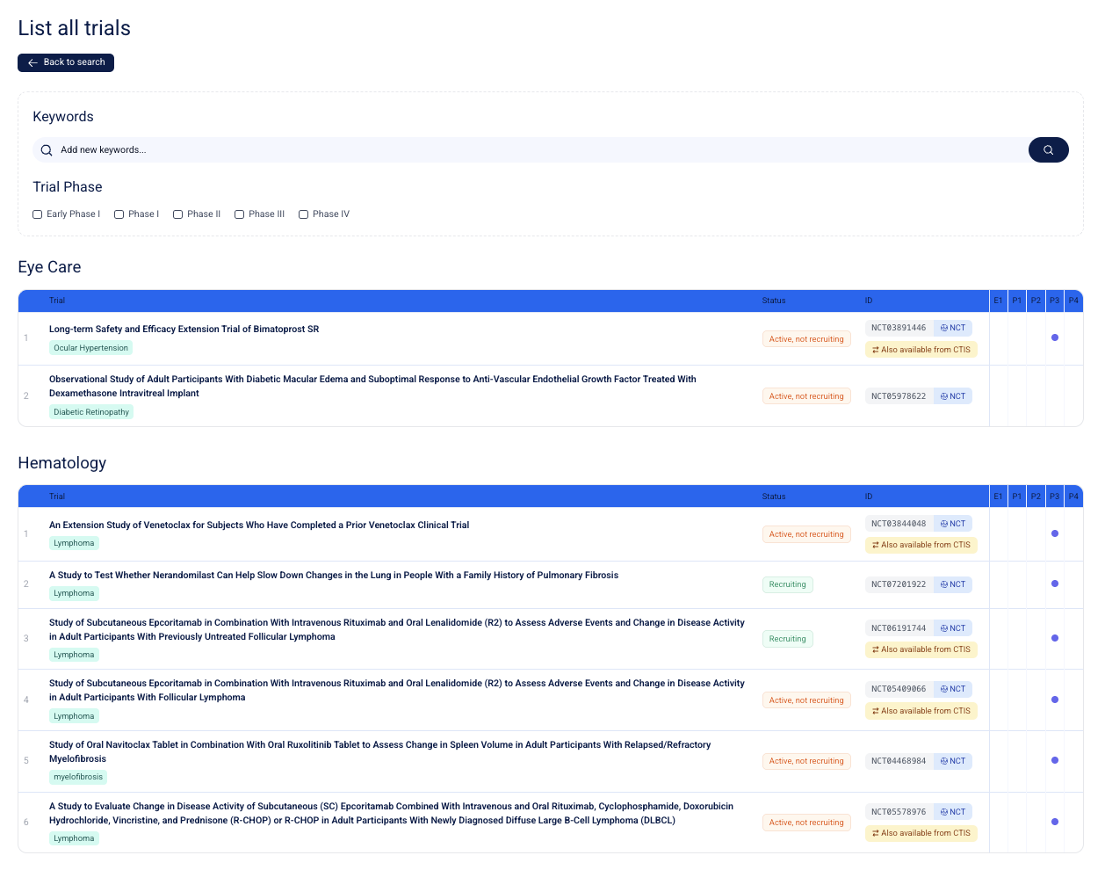Click the back arrow on Back to search
This screenshot has height=870, width=1105.
(32, 62)
